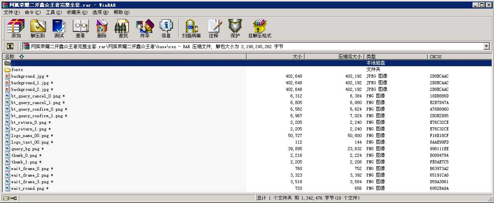The height and width of the screenshot is (203, 494).
Task: Sort by the Name (名称) column header
Action: click(x=124, y=56)
